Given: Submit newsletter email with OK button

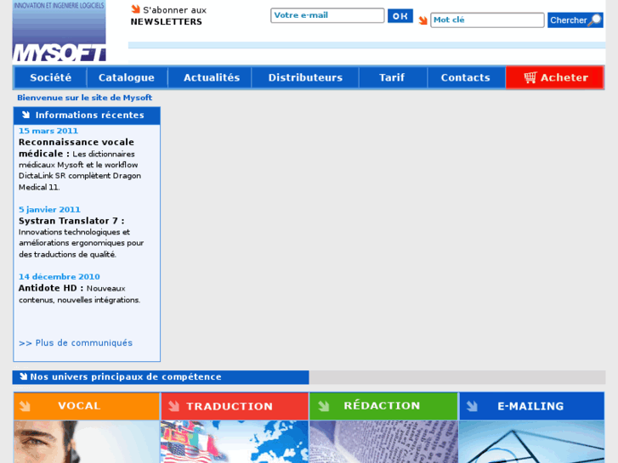Looking at the screenshot, I should coord(400,16).
